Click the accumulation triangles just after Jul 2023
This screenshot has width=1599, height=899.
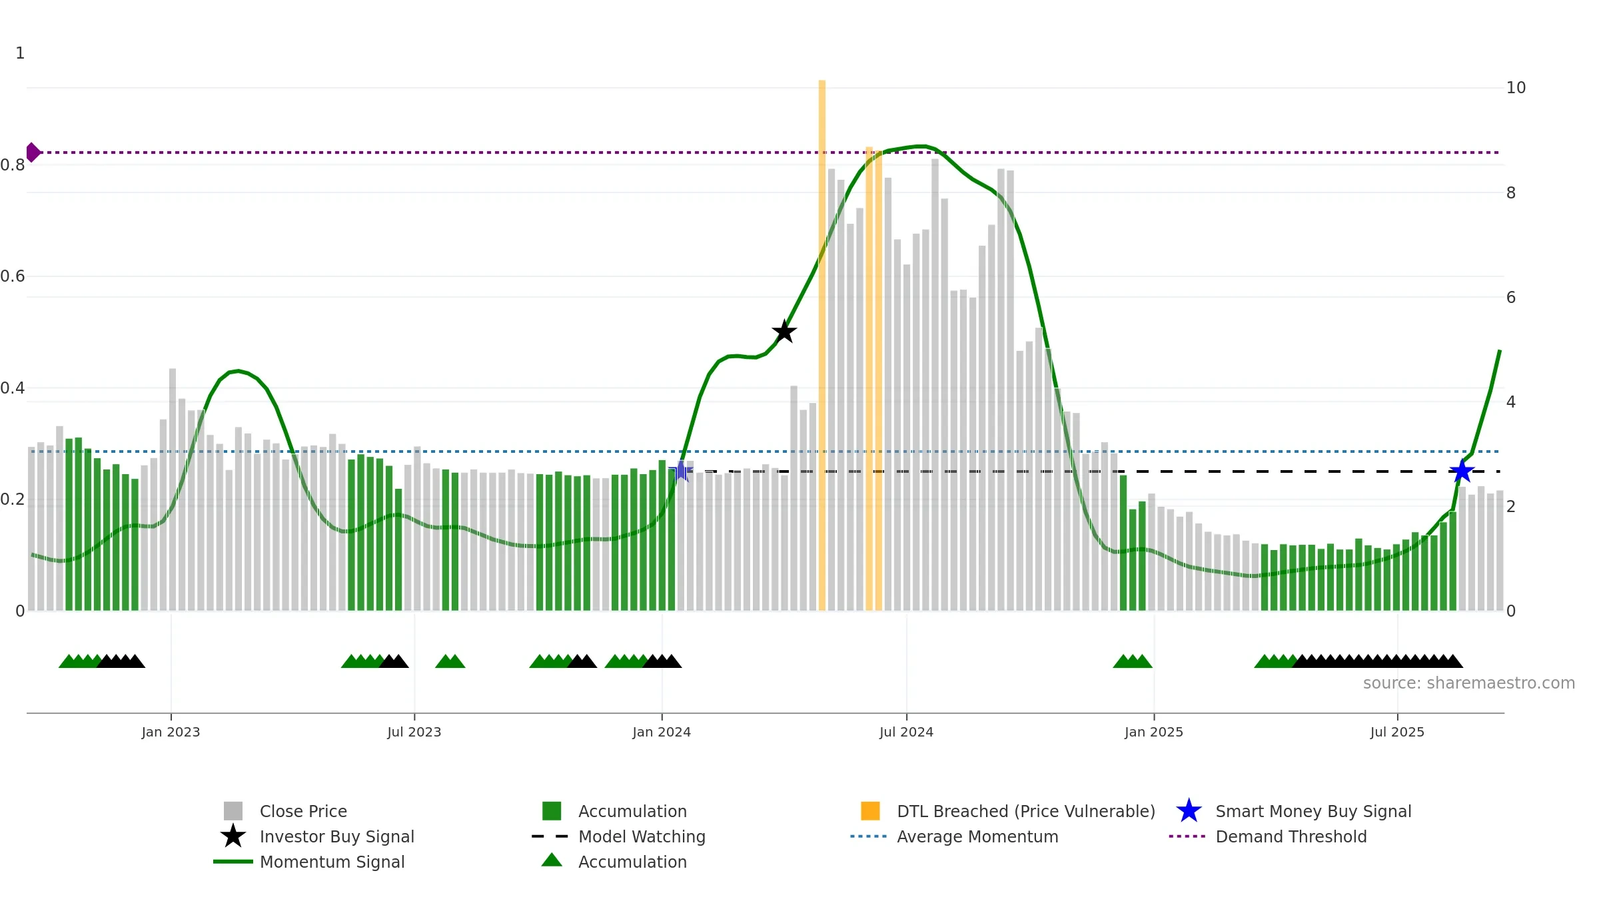pyautogui.click(x=450, y=661)
